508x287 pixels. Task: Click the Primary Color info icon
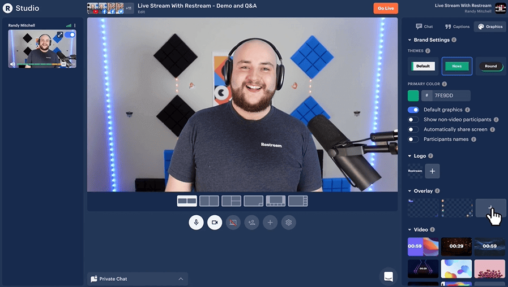444,84
